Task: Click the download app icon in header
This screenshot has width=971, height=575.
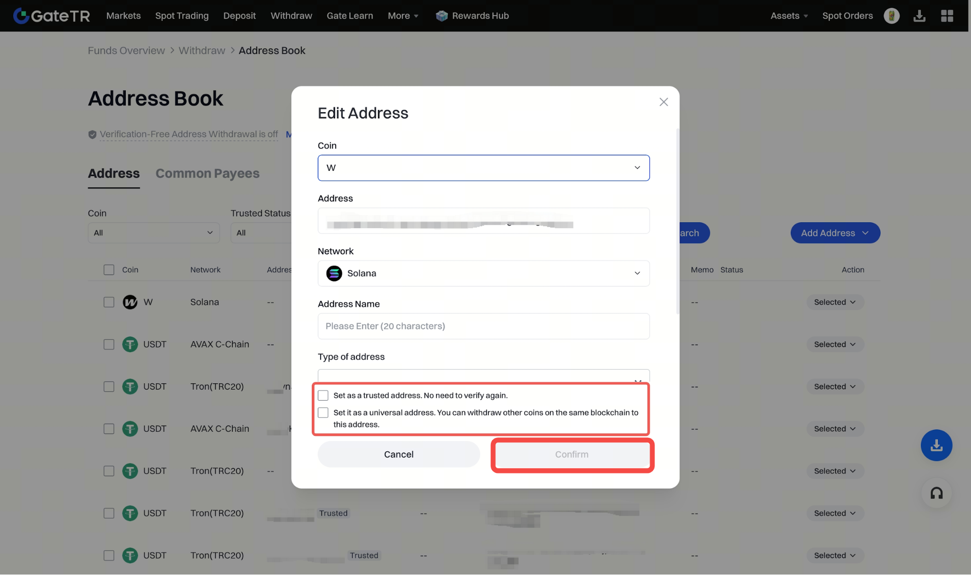Action: pyautogui.click(x=919, y=16)
